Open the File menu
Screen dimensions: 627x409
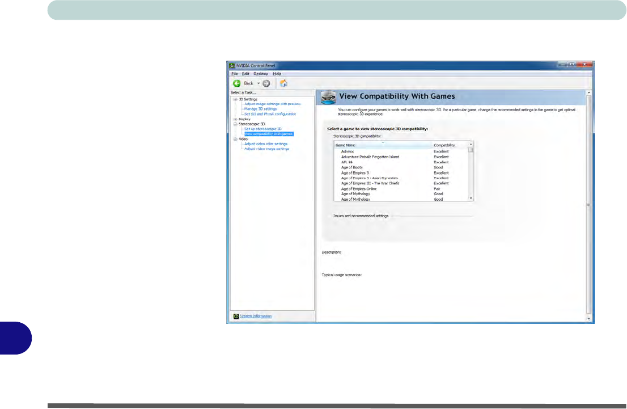tap(234, 74)
